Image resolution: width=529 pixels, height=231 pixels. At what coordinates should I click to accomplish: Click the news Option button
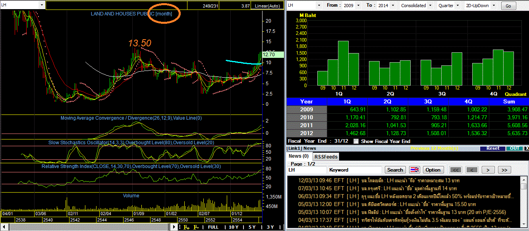tap(433, 170)
